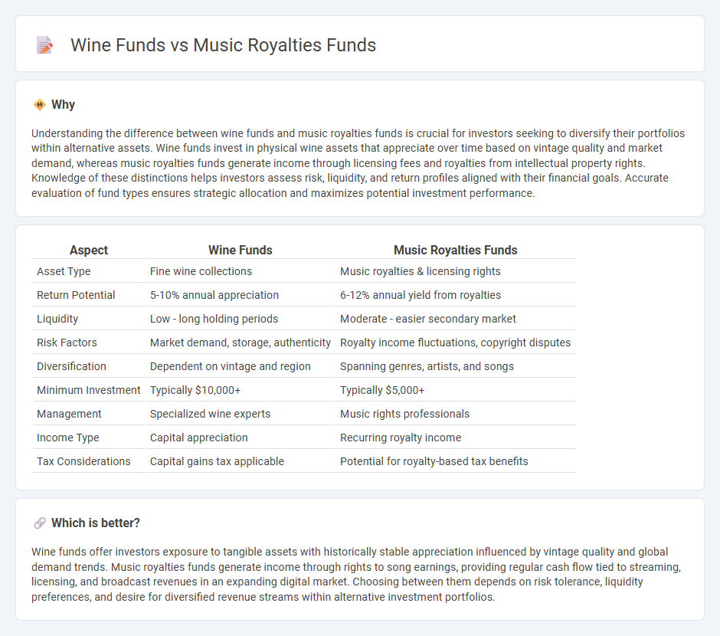Click the Why paragraph beginning Understanding the difference
720x636 pixels.
click(358, 163)
